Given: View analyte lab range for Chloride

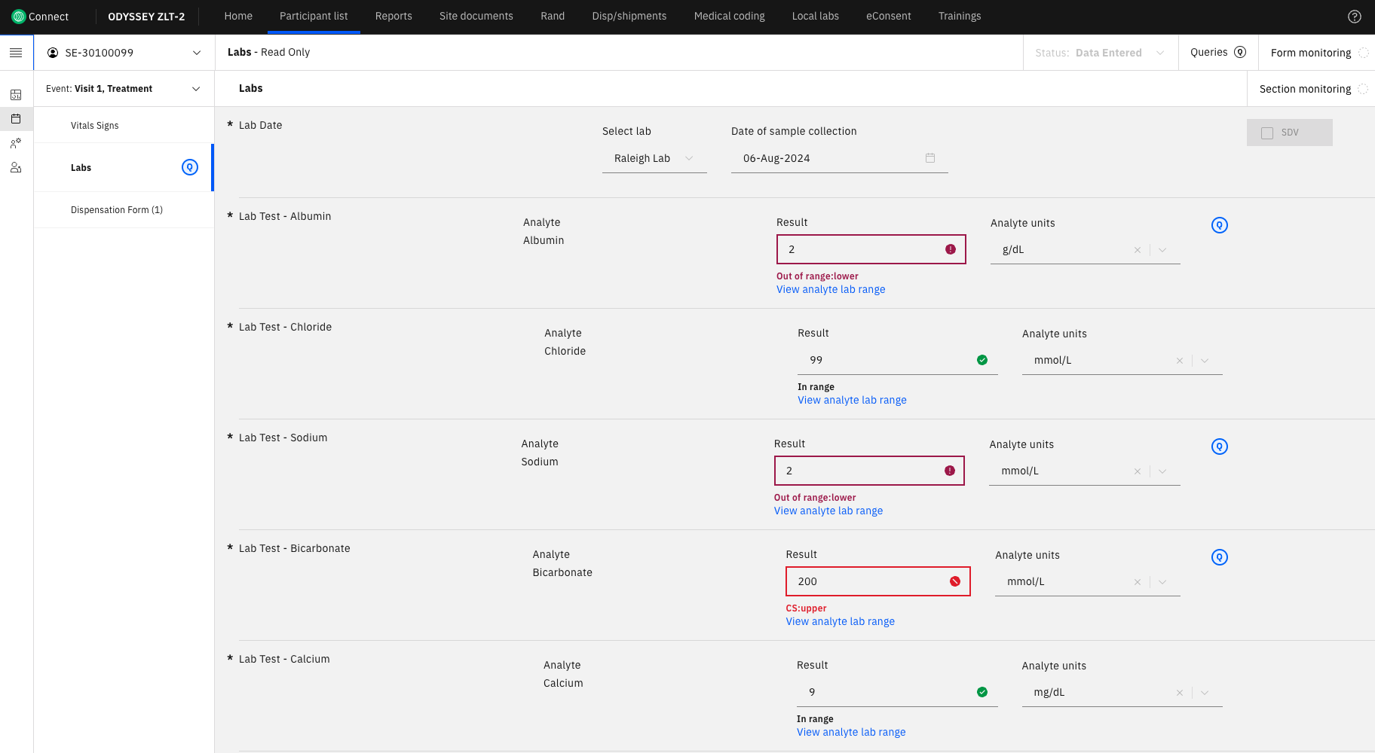Looking at the screenshot, I should point(852,401).
